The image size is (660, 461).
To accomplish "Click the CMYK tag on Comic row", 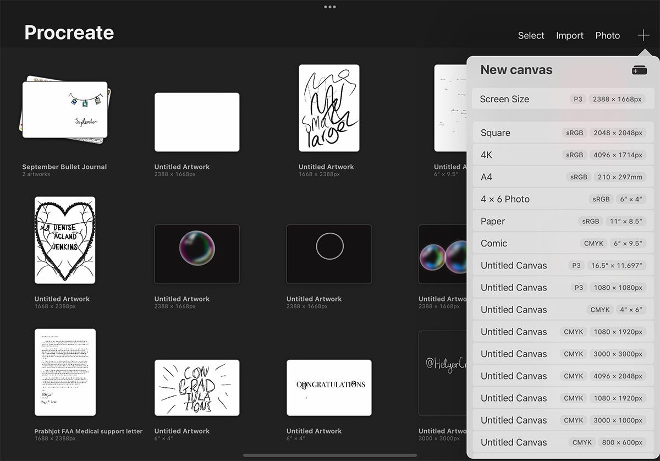I will click(594, 243).
